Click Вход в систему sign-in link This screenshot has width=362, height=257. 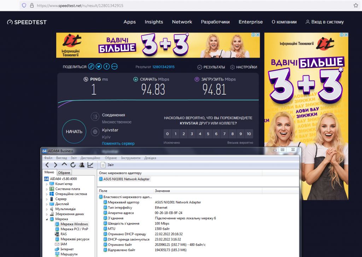(x=325, y=22)
